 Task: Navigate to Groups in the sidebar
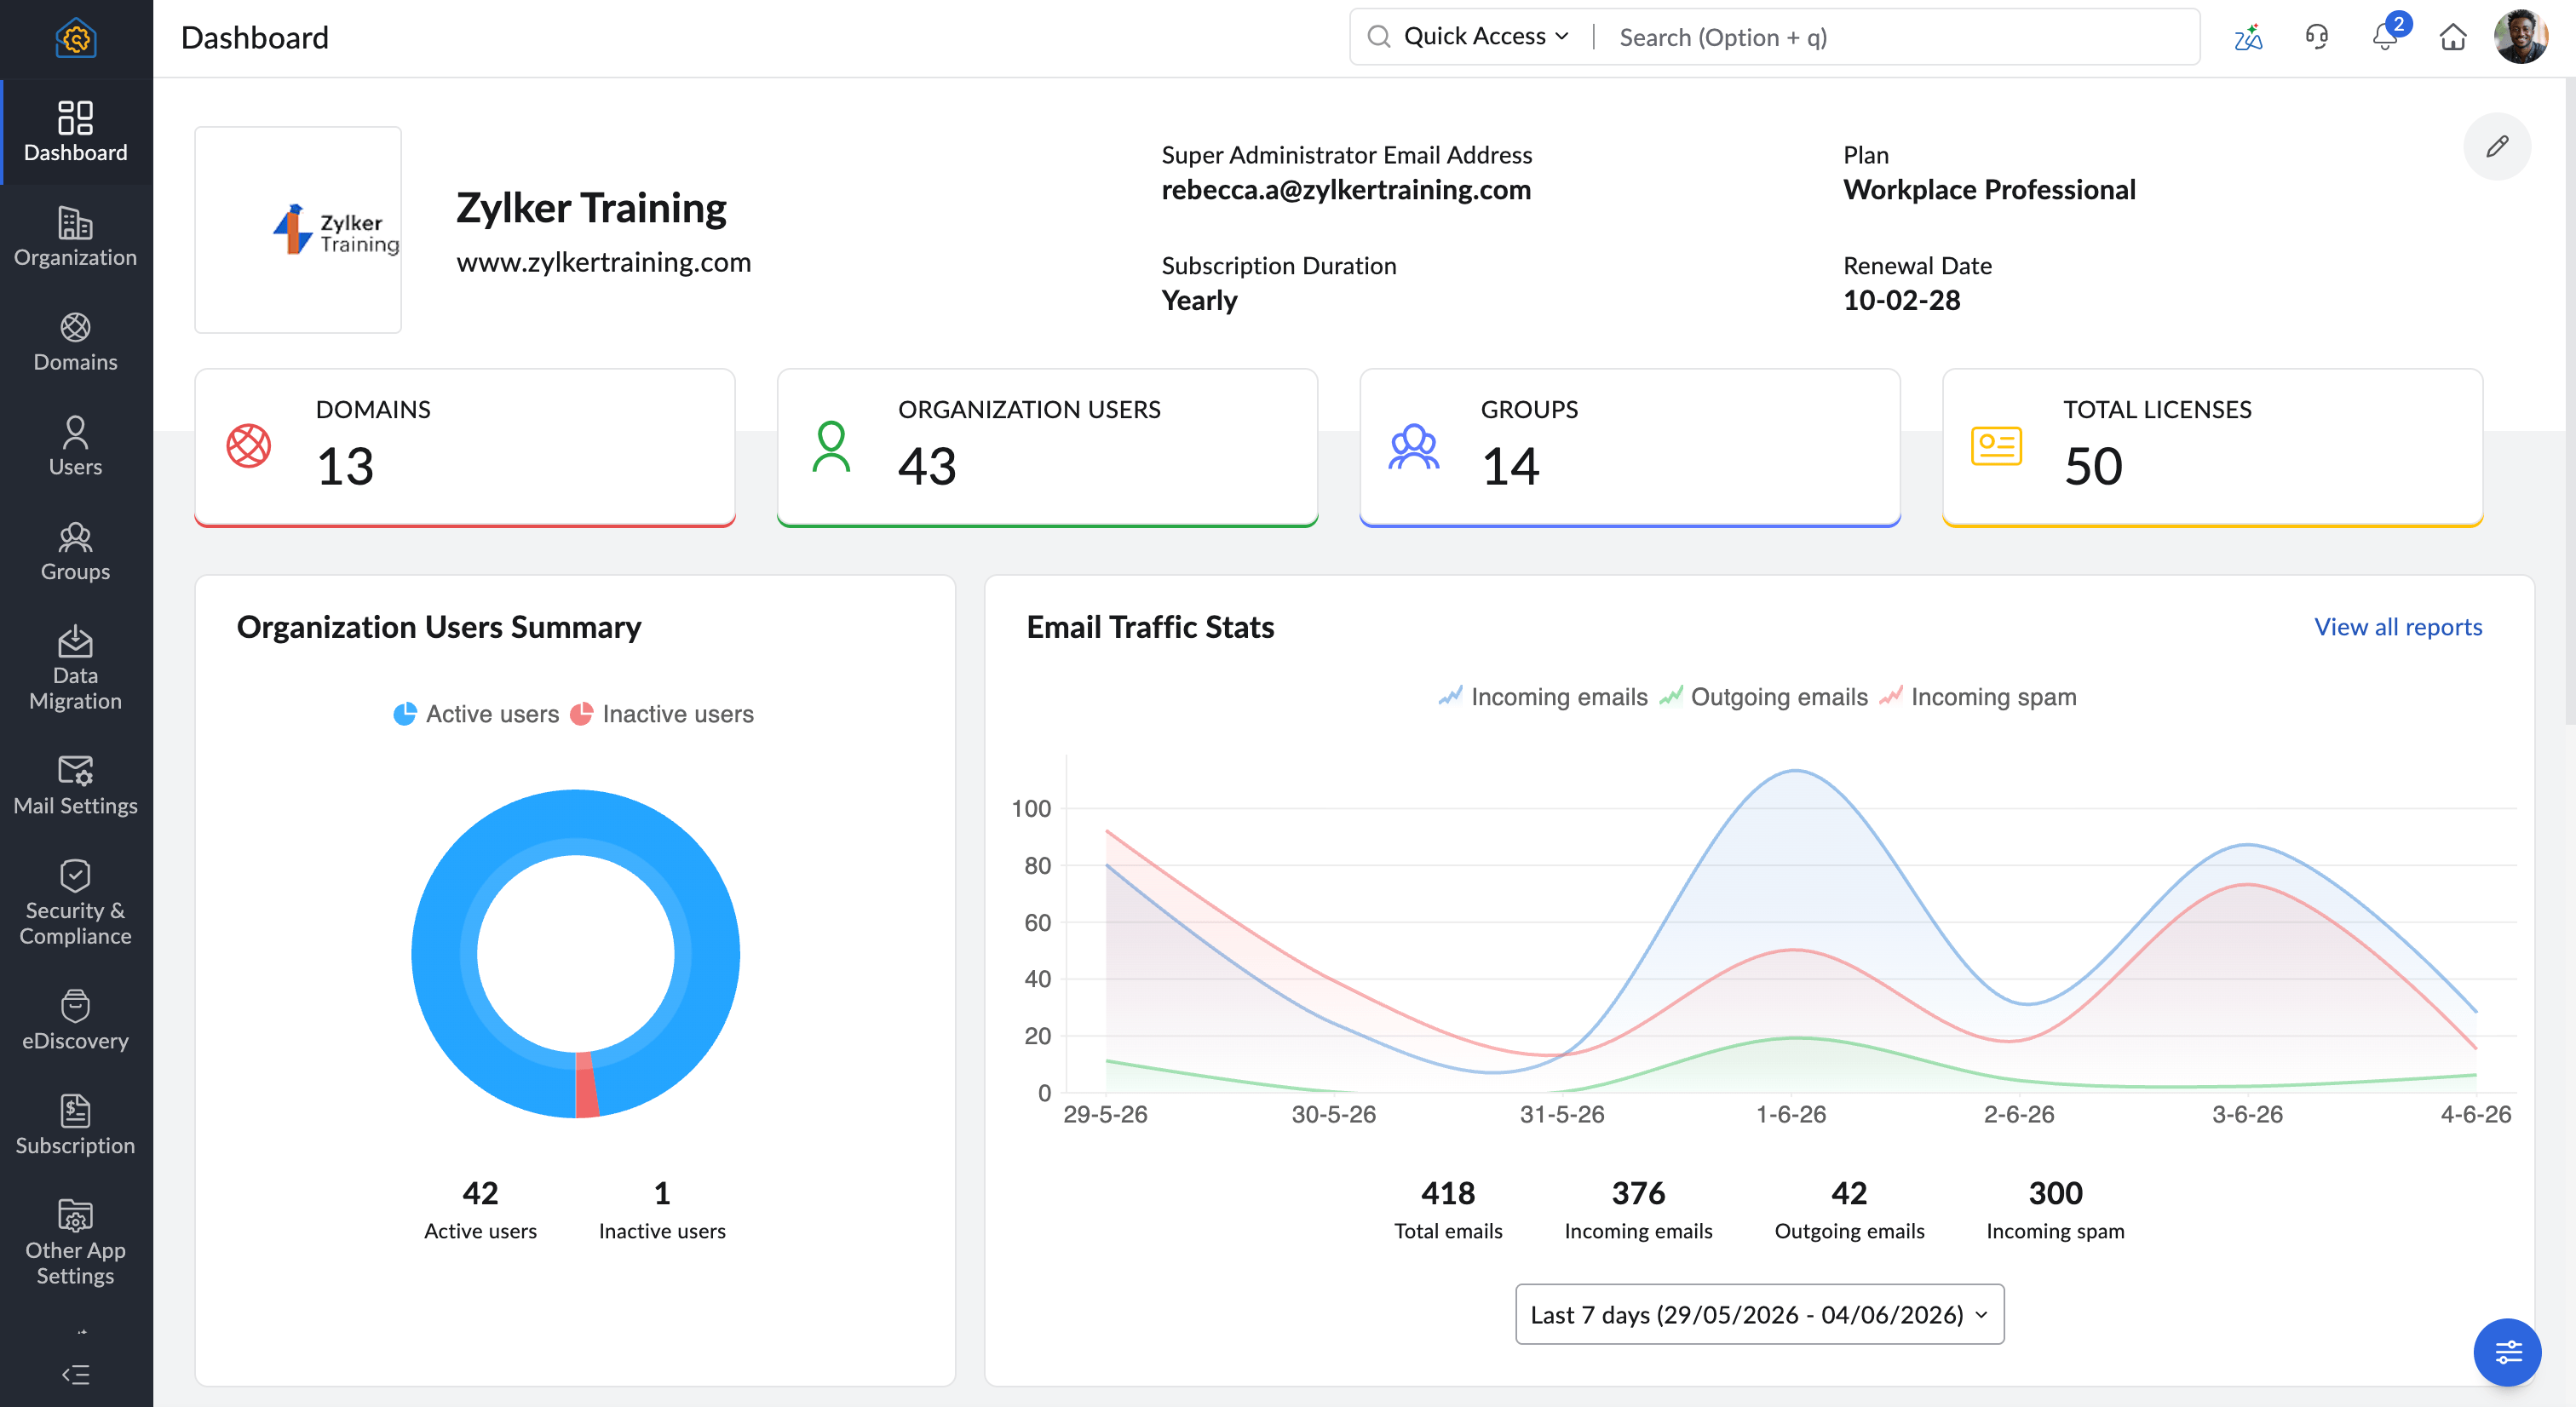pos(76,552)
